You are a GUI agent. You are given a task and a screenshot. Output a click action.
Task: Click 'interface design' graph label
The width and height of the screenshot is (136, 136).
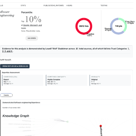click(24, 127)
